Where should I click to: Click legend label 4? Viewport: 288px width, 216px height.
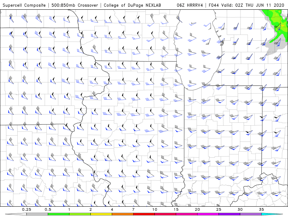tap(112, 210)
